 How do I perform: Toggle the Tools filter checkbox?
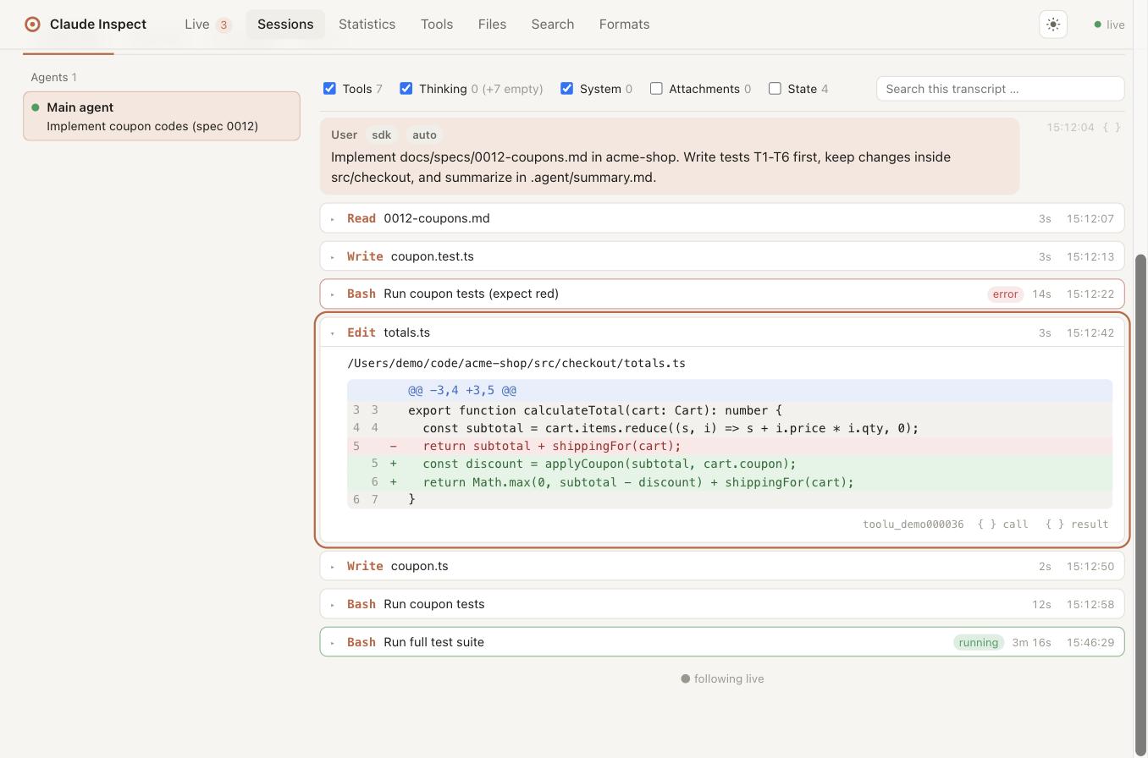(329, 89)
